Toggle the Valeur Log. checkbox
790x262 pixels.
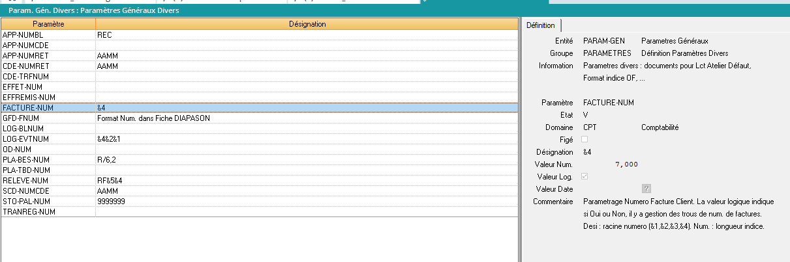click(x=585, y=176)
